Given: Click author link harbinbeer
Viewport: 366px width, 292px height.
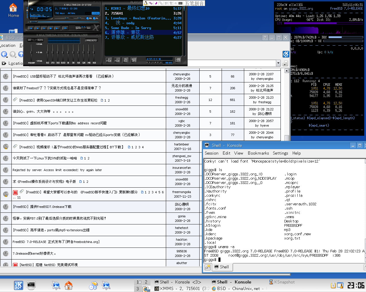Looking at the screenshot, I should point(182,144).
